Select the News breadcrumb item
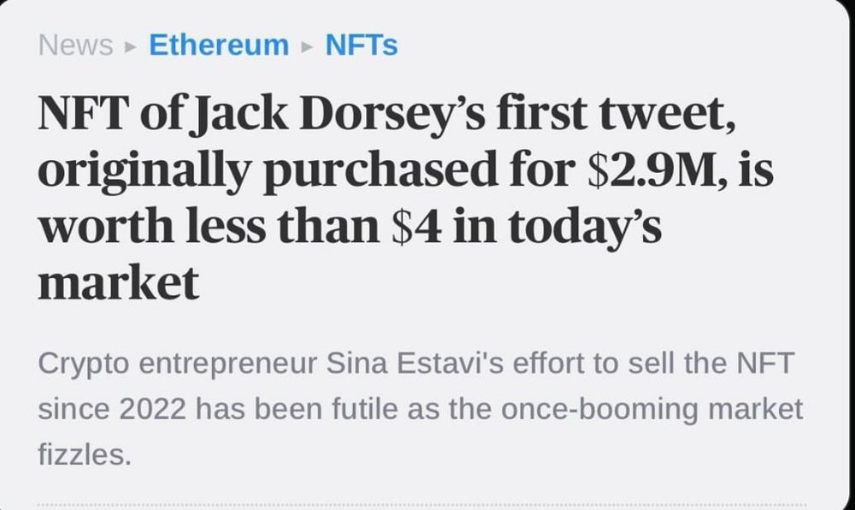Viewport: 855px width, 510px height. click(74, 45)
